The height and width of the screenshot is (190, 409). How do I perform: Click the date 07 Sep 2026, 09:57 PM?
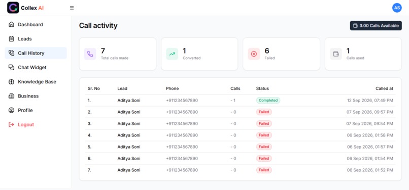pos(369,112)
